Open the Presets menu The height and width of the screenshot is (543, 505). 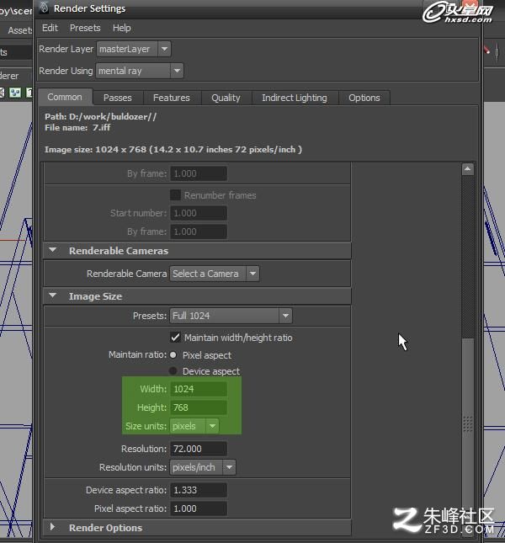[x=85, y=28]
